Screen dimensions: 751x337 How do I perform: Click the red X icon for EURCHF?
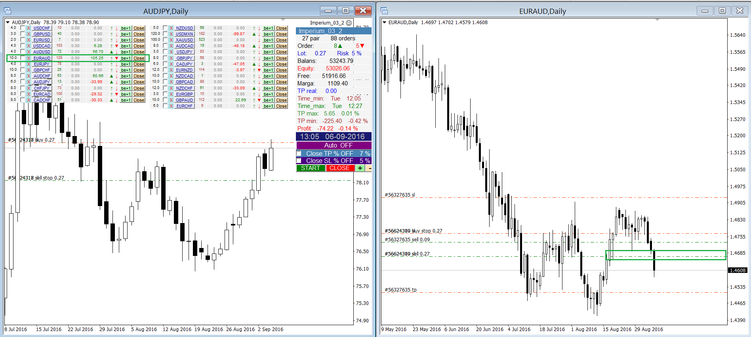click(171, 106)
